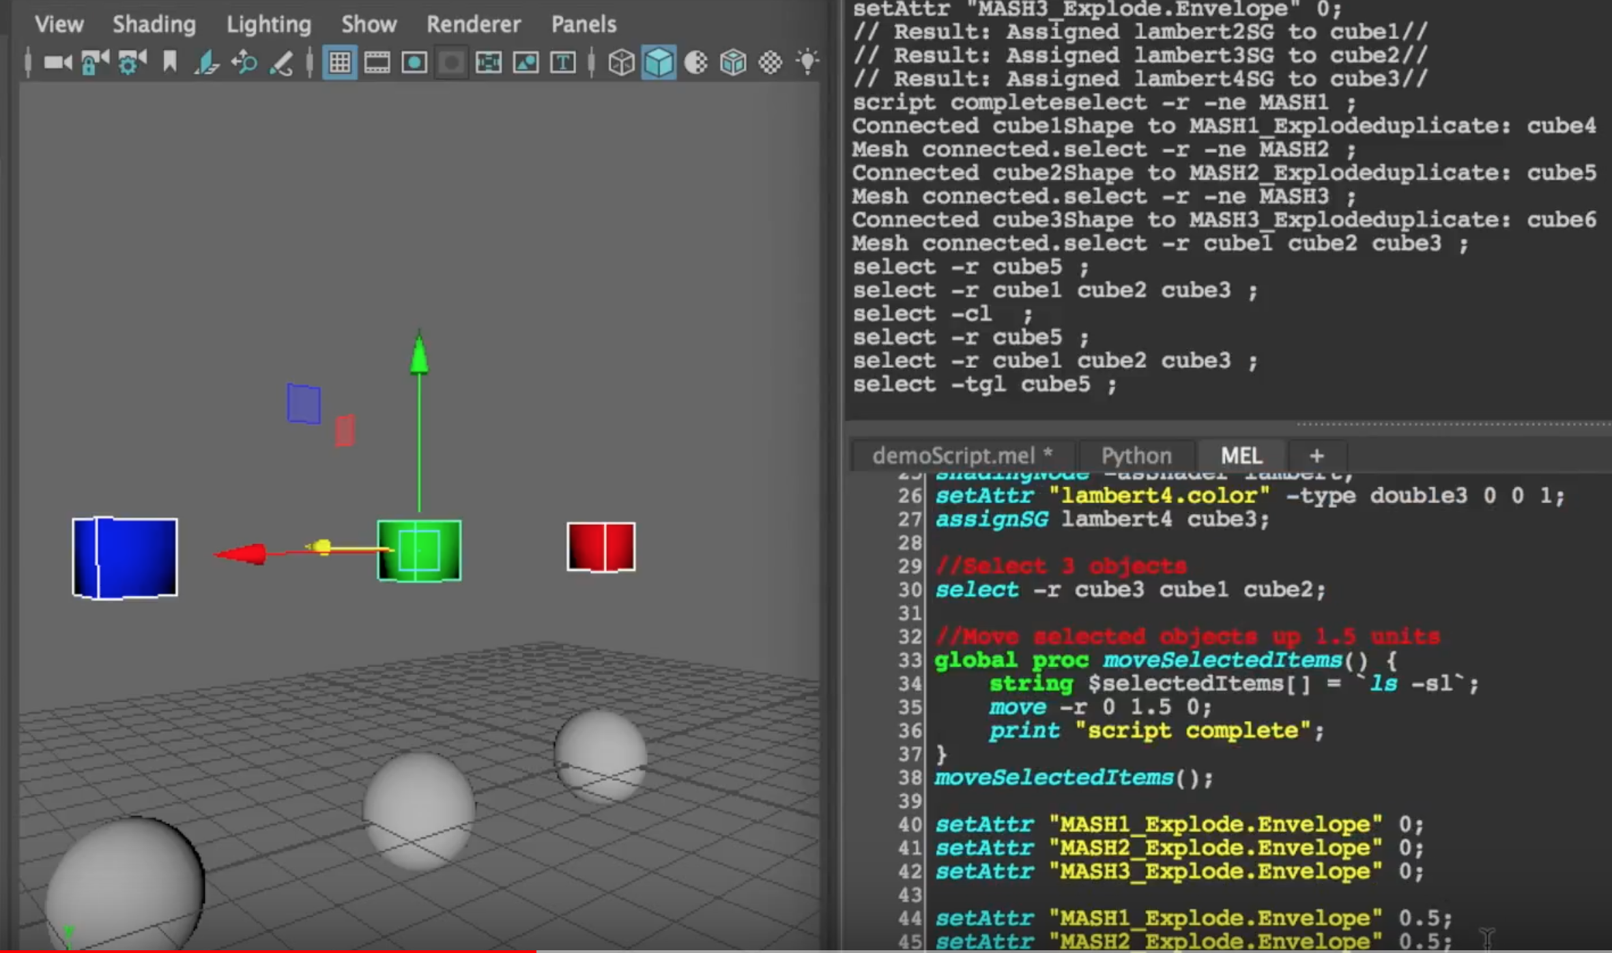Open the Lighting menu
This screenshot has width=1612, height=953.
(269, 25)
